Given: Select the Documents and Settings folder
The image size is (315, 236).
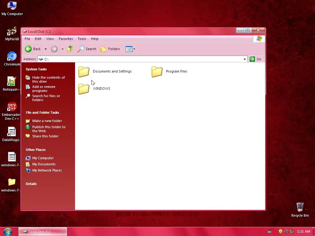Looking at the screenshot, I should click(x=105, y=71).
